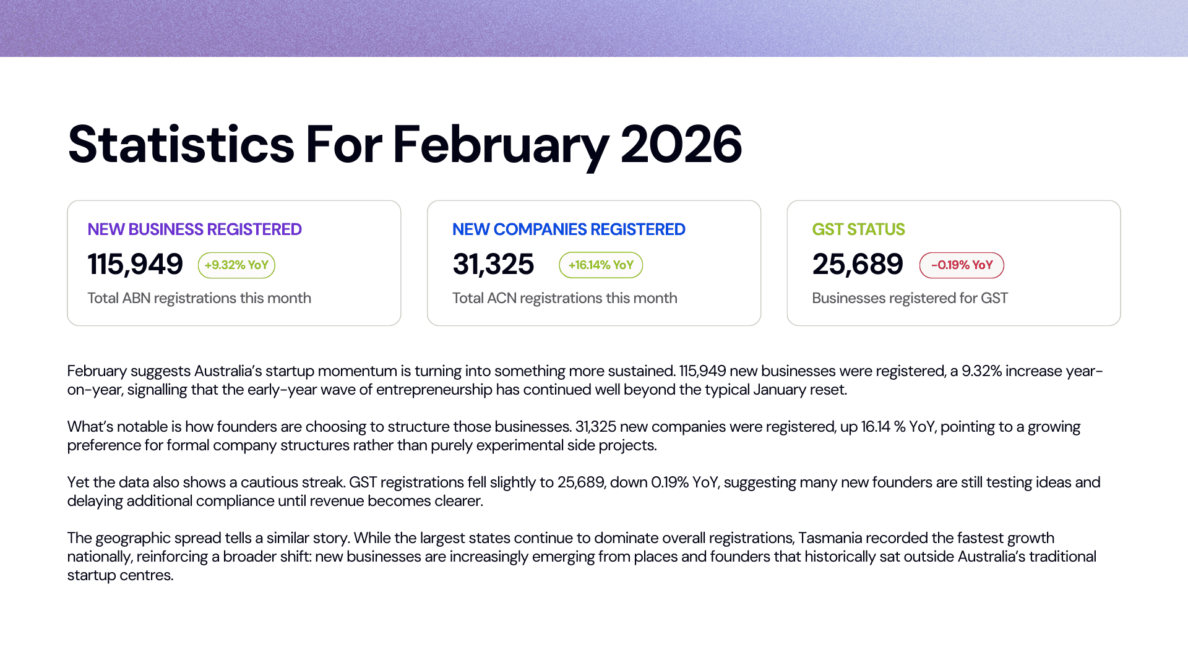Image resolution: width=1188 pixels, height=668 pixels.
Task: Click "Total ACN registrations this month" caption
Action: [564, 298]
